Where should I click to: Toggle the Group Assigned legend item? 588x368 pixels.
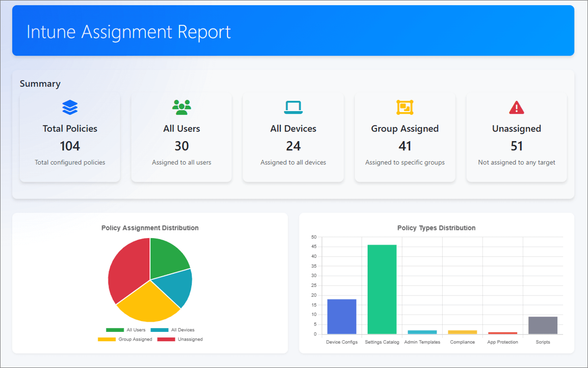tap(125, 339)
